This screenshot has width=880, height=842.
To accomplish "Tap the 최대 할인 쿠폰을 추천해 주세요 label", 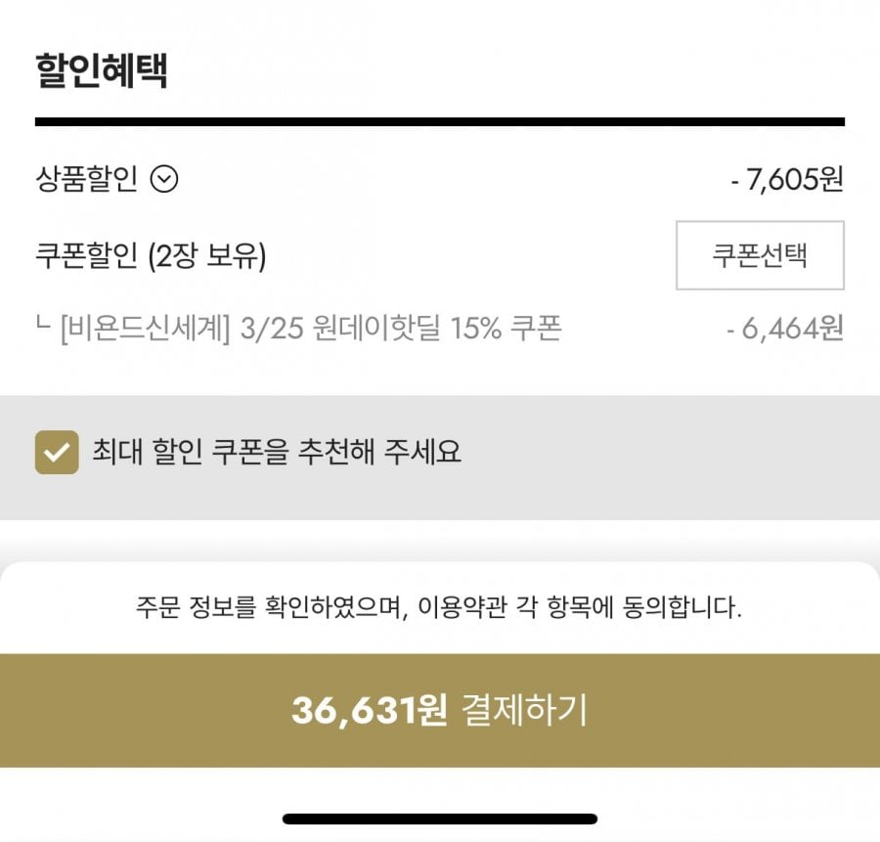I will click(x=277, y=452).
